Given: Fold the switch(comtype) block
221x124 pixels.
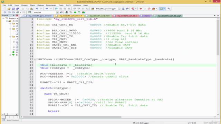Looking at the screenshot, I should 35,88.
